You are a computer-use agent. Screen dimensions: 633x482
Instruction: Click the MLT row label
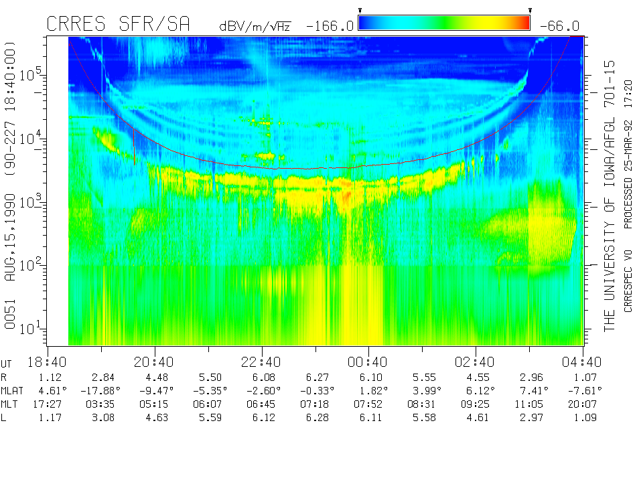click(x=11, y=404)
